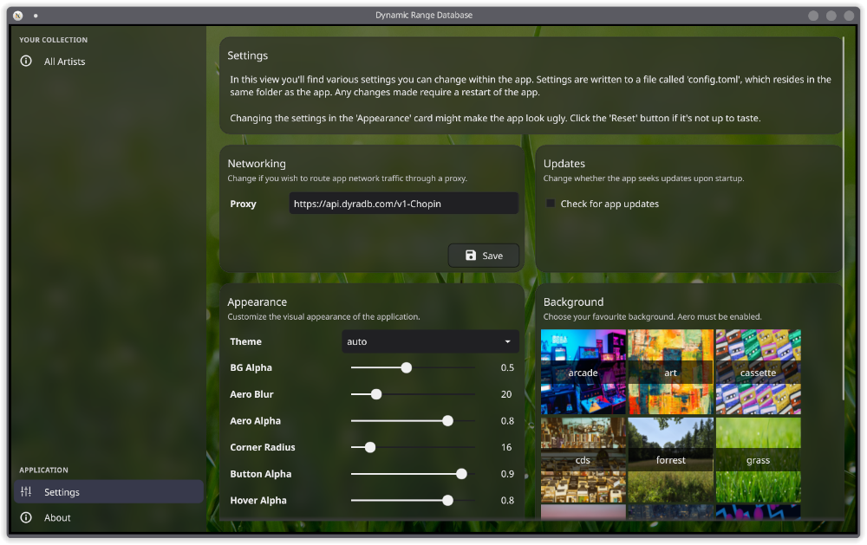Click the APPLICATION sidebar header
Viewport: 867px width, 545px height.
(x=43, y=470)
